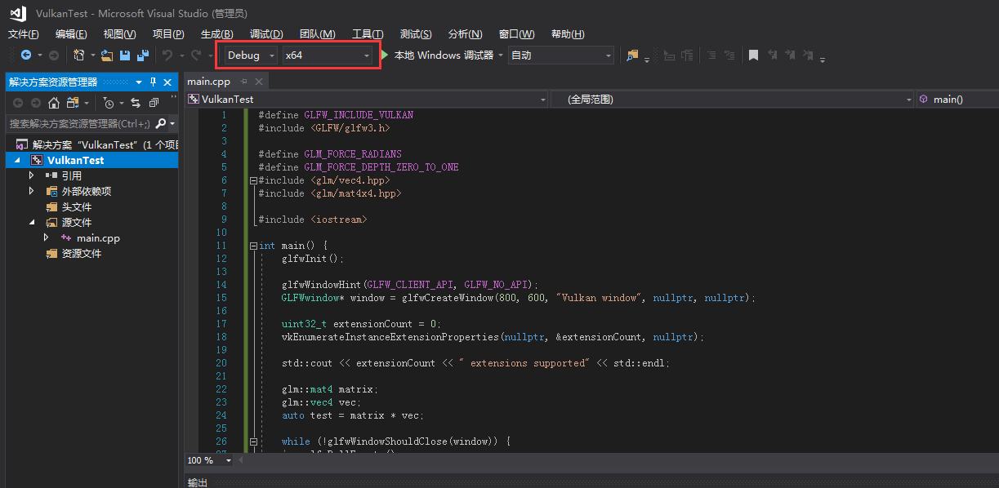
Task: Expand the 外部依赖项 tree node
Action: click(x=31, y=190)
